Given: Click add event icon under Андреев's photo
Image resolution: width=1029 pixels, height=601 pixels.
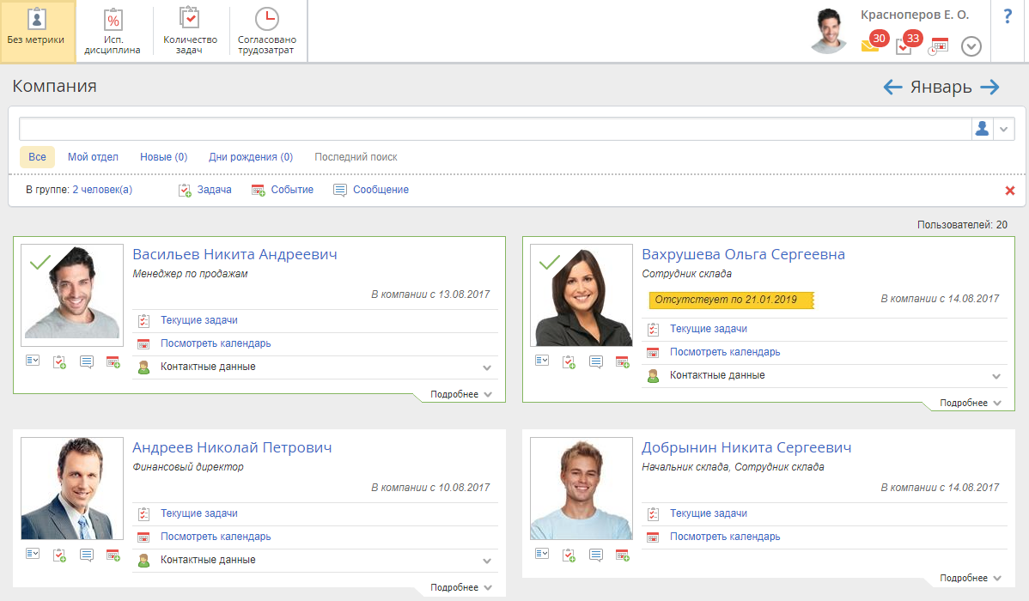Looking at the screenshot, I should pos(113,555).
